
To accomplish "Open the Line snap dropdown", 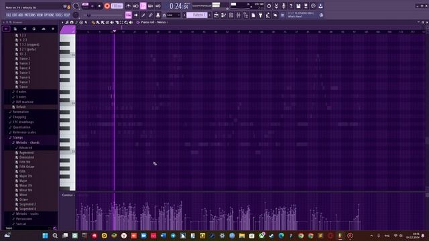I will (173, 15).
